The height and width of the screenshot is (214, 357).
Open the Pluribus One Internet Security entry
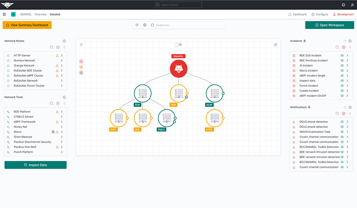point(32,142)
